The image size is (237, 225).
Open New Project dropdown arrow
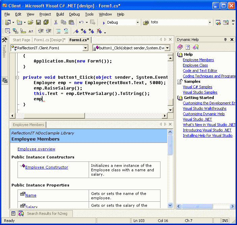point(13,23)
